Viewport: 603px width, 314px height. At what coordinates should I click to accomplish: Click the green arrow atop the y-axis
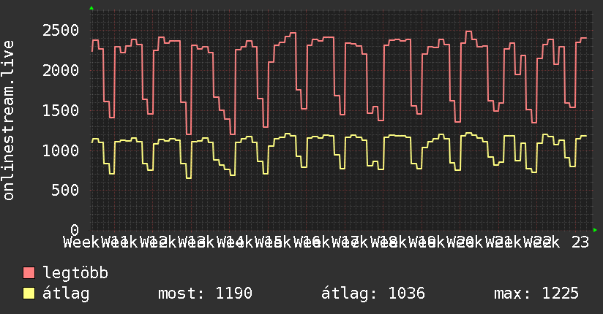(91, 8)
